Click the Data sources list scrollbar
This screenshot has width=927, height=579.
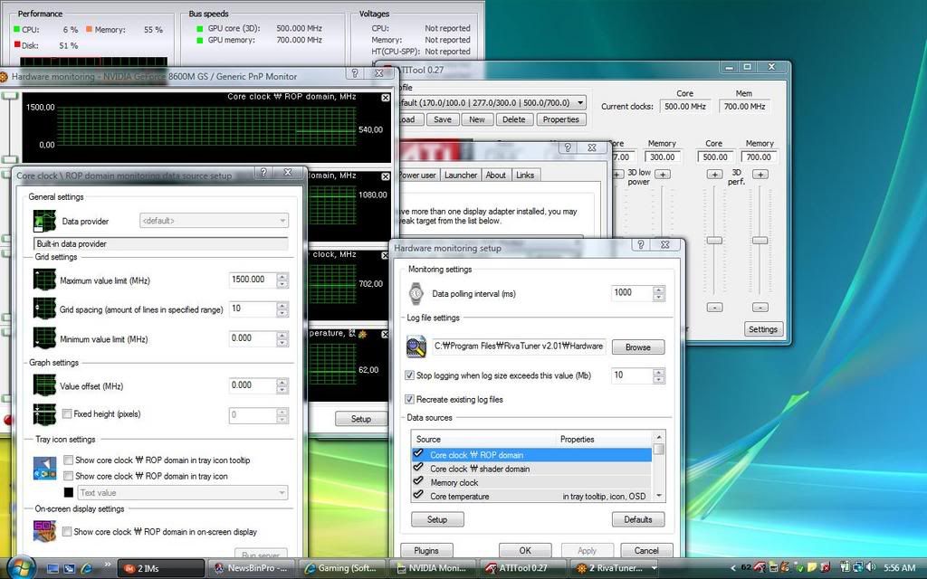click(659, 467)
